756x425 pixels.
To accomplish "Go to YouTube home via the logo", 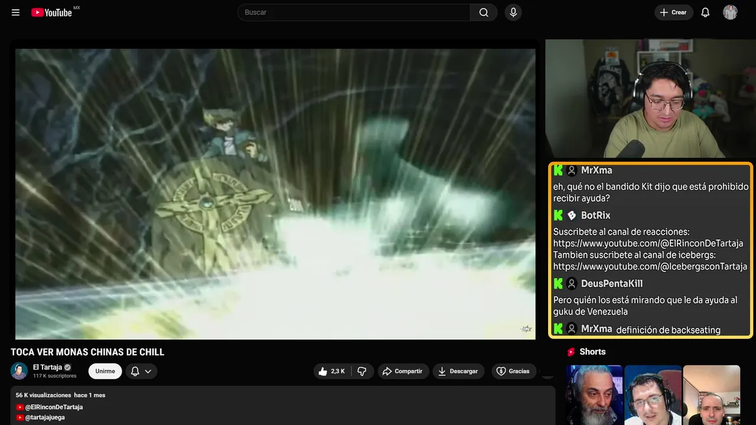I will click(51, 12).
